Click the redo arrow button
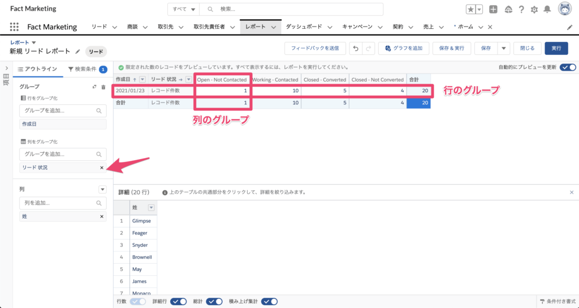Viewport: 579px width, 308px height. [x=369, y=49]
